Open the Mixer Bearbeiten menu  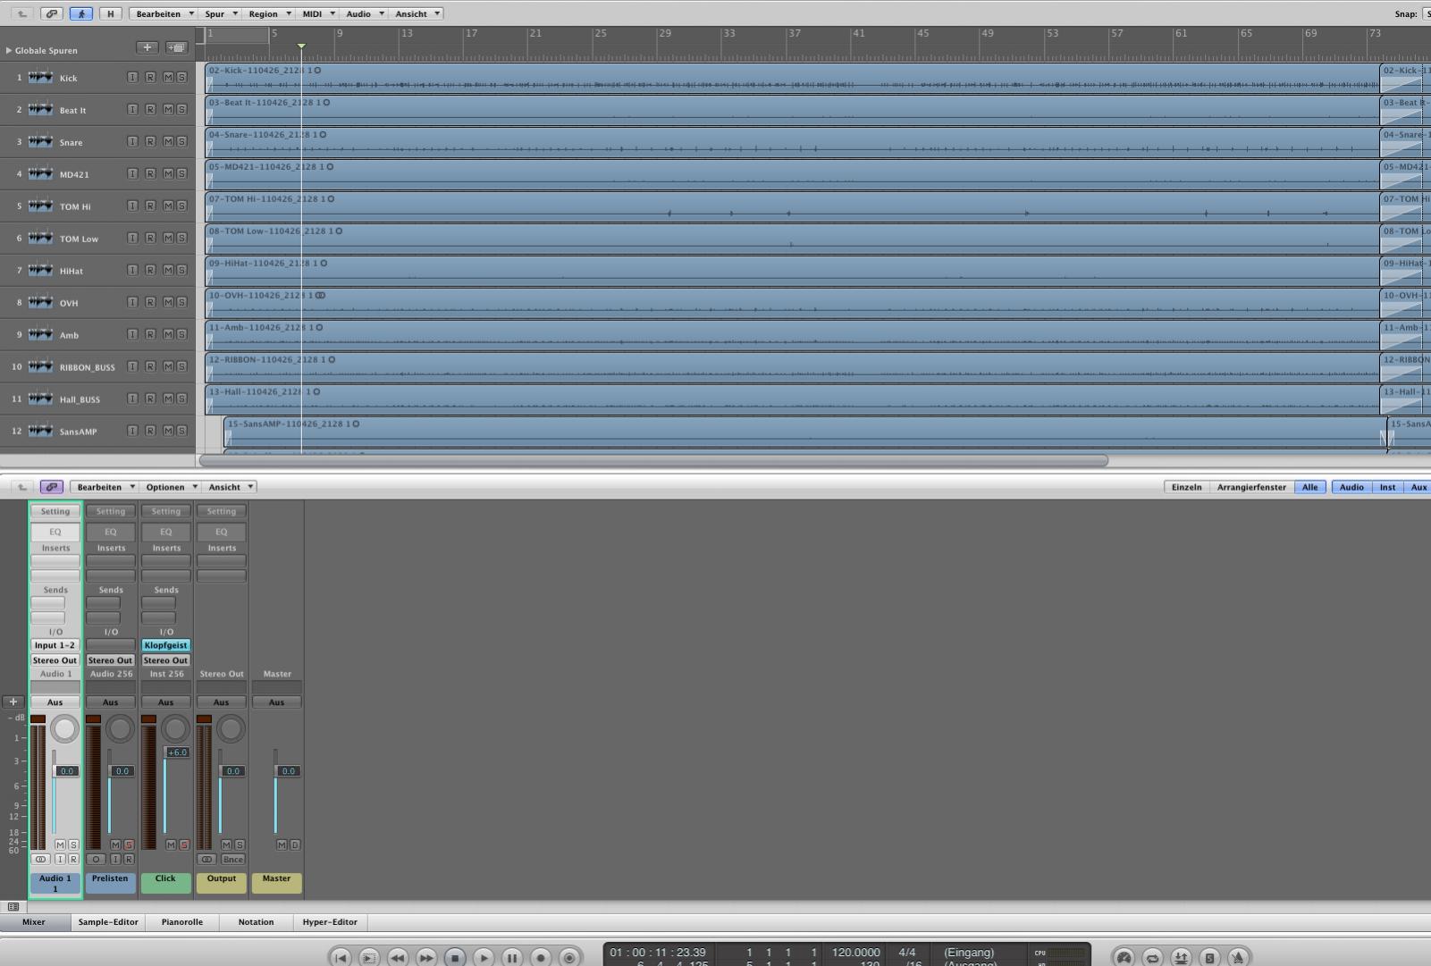(105, 487)
